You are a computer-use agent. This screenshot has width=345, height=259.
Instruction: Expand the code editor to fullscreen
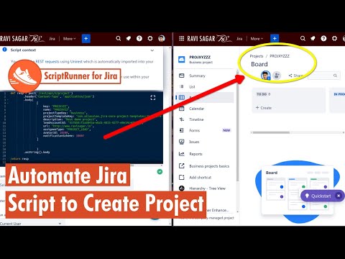[153, 98]
